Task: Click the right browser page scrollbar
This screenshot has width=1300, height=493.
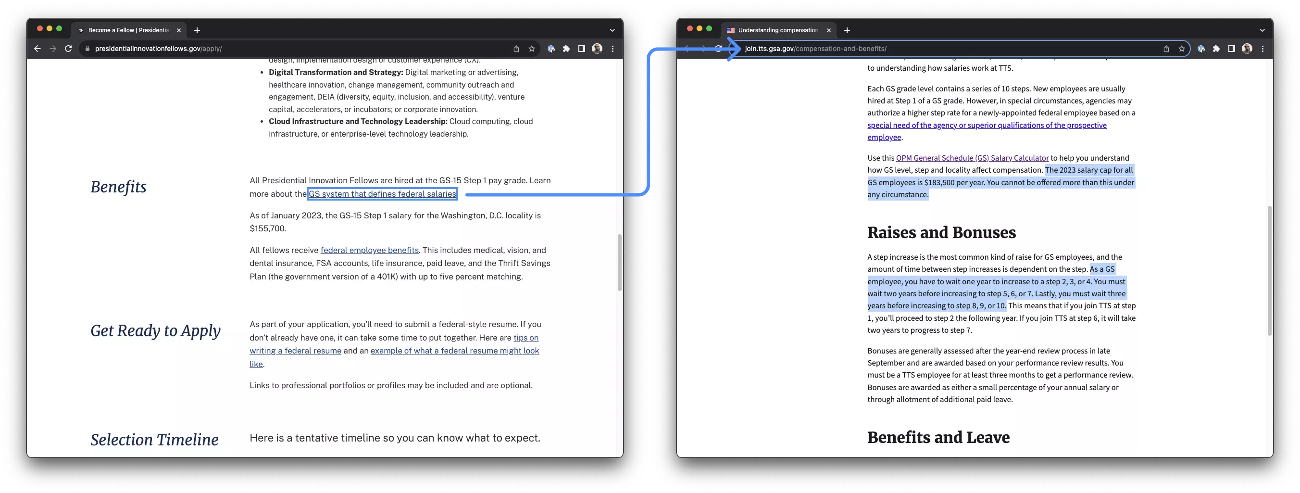Action: click(x=1269, y=270)
